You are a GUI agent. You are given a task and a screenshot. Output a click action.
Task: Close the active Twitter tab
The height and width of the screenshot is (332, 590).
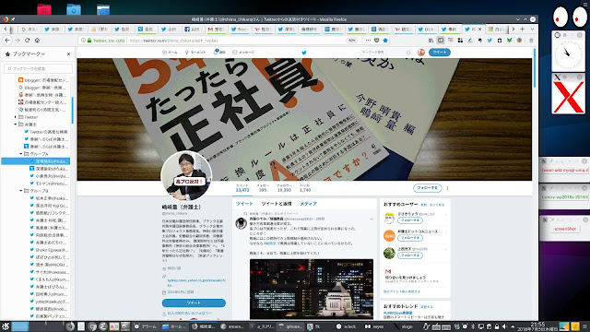click(479, 29)
